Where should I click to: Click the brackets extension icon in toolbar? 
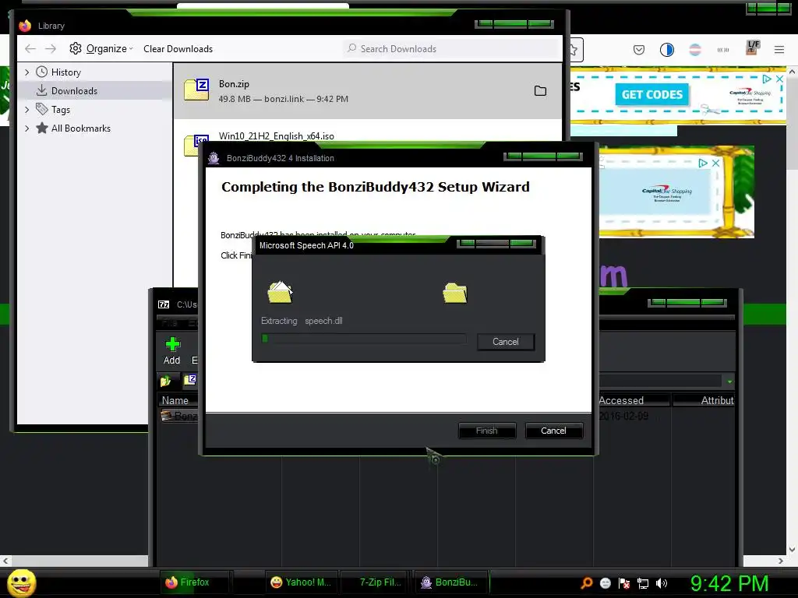point(722,49)
